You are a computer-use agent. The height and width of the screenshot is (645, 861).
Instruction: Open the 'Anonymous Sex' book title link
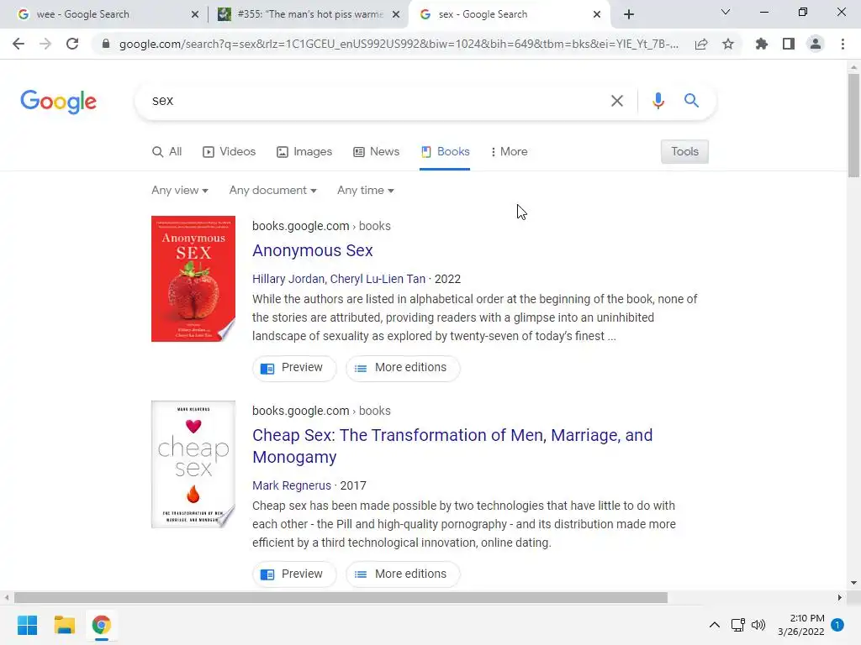pyautogui.click(x=313, y=250)
